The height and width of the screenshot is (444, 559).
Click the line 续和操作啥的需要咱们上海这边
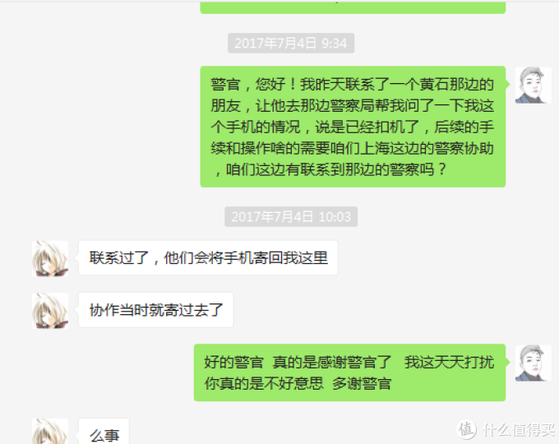click(352, 148)
